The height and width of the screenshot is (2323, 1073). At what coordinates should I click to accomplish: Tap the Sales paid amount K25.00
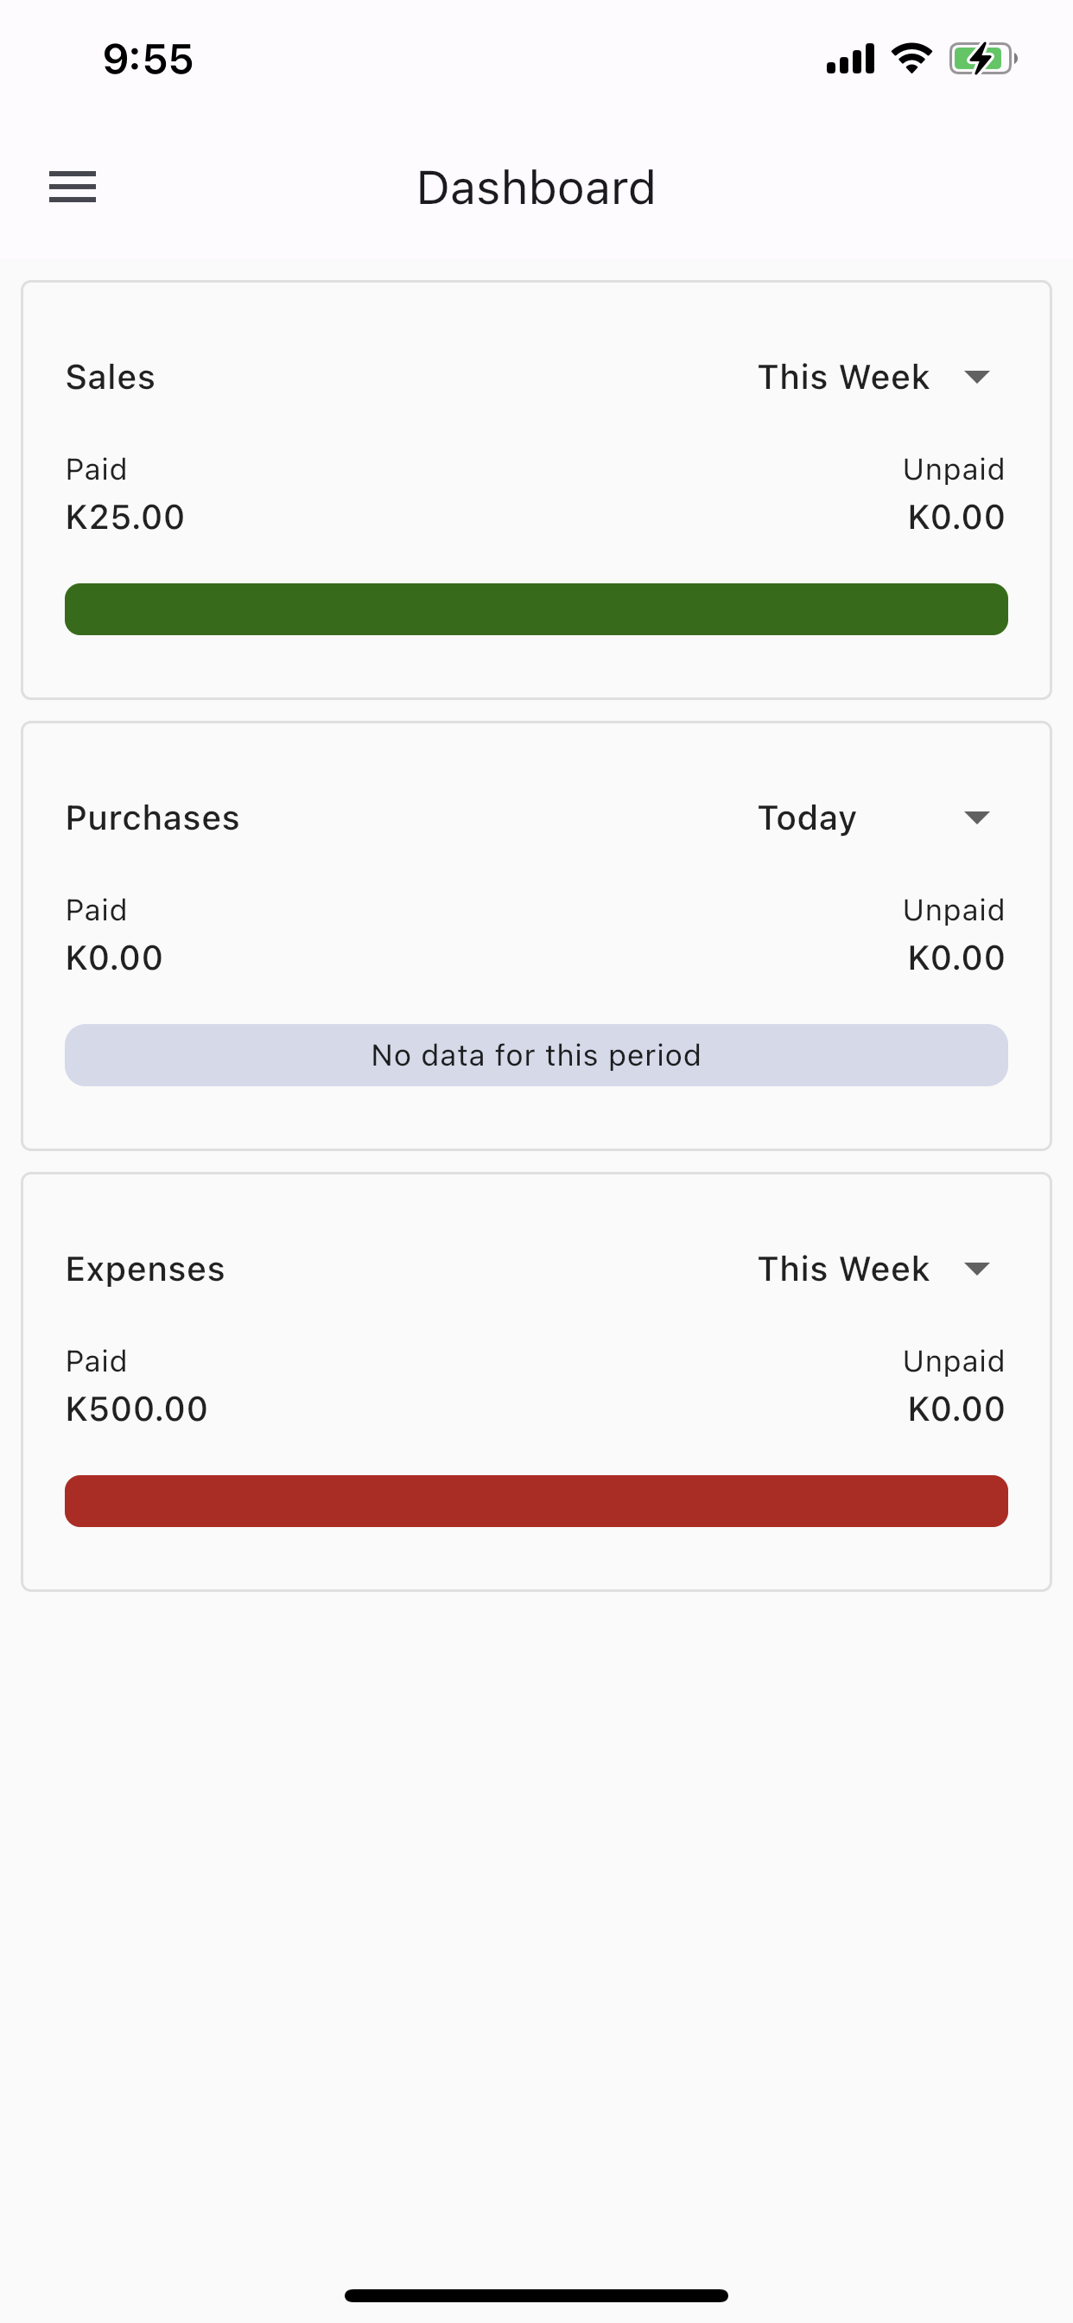click(x=125, y=517)
